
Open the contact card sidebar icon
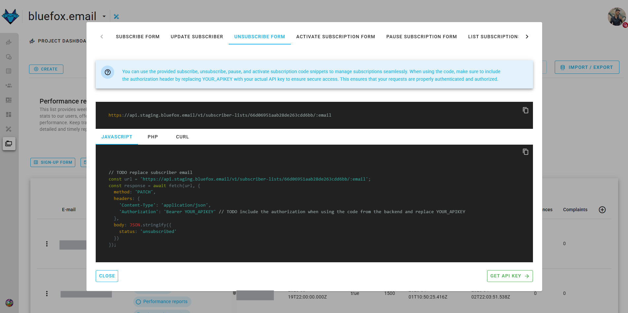point(9,100)
